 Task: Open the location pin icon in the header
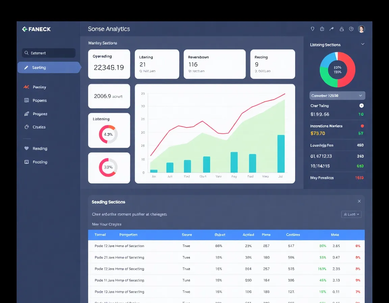tap(312, 29)
